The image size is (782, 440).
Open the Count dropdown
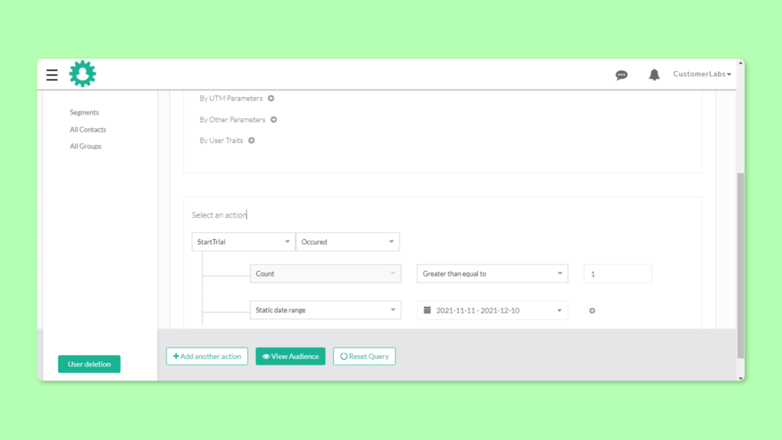click(325, 274)
